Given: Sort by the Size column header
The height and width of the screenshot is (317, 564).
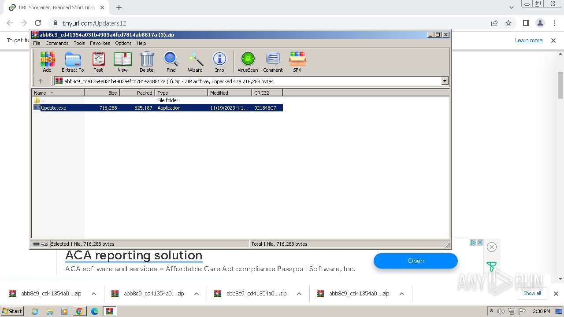Looking at the screenshot, I should tap(102, 93).
